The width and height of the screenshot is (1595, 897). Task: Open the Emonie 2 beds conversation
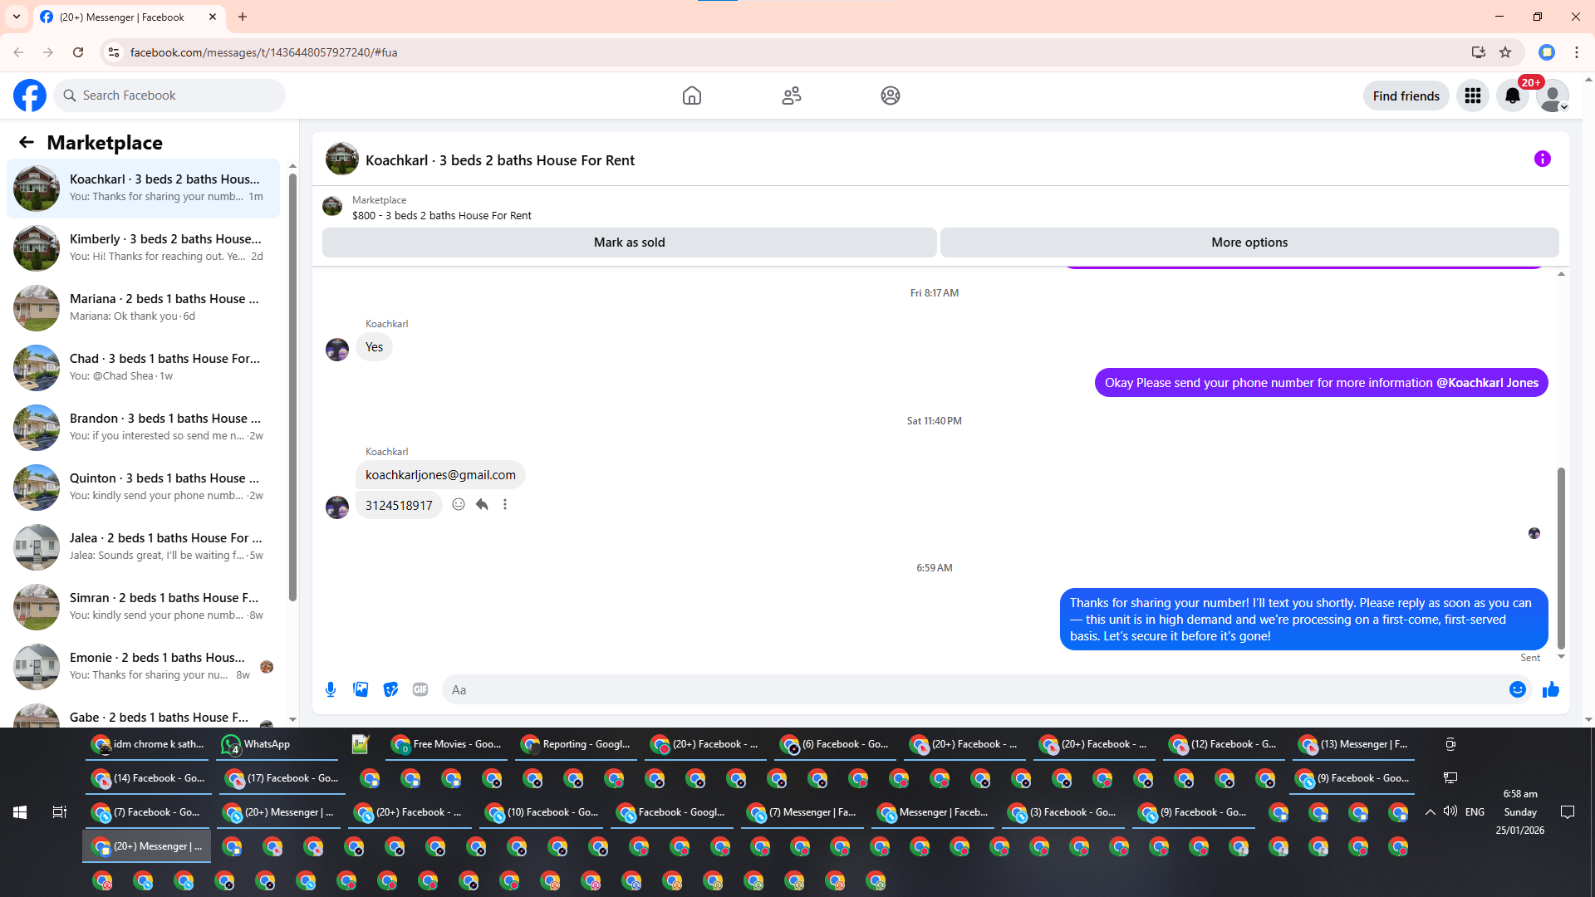[144, 666]
